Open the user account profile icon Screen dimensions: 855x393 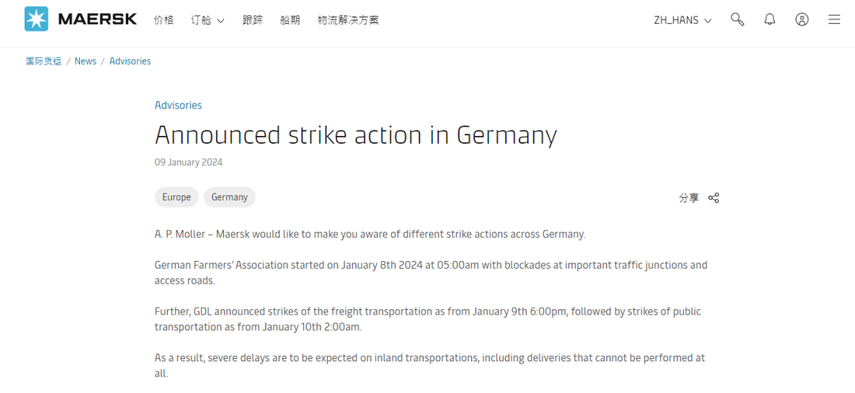(801, 20)
